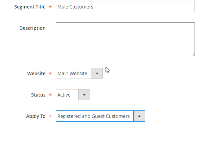Open the Status dropdown showing Active
Screen dimensions: 204x146
tap(67, 95)
